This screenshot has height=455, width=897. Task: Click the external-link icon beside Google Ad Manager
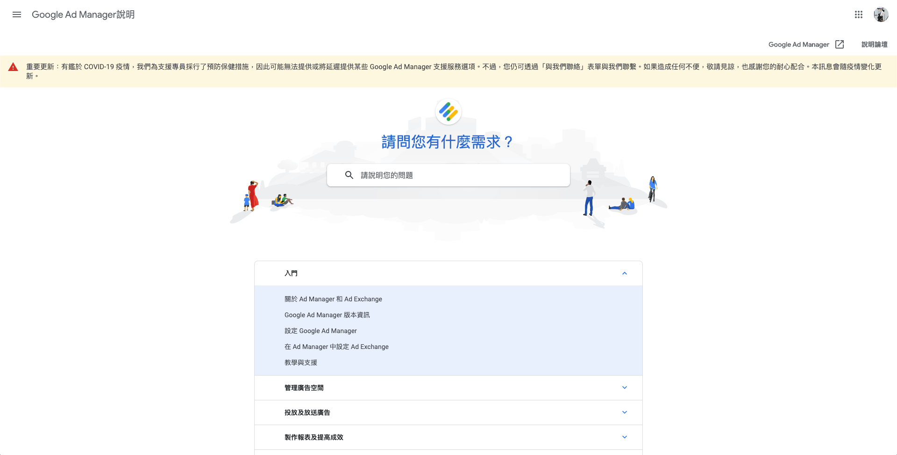[x=840, y=44]
